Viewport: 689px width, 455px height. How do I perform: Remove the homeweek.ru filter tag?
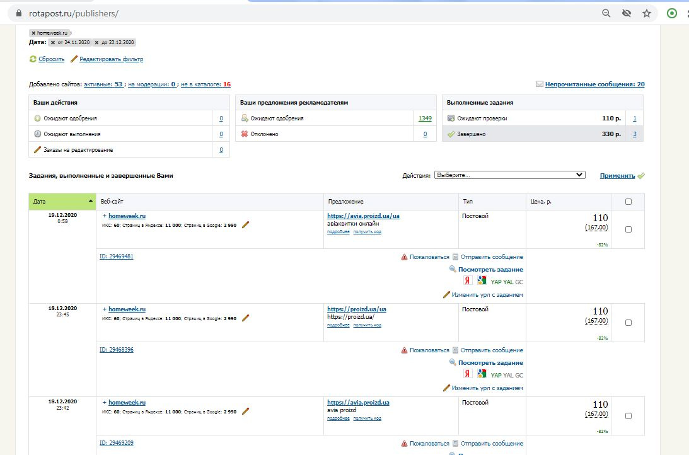coord(33,33)
